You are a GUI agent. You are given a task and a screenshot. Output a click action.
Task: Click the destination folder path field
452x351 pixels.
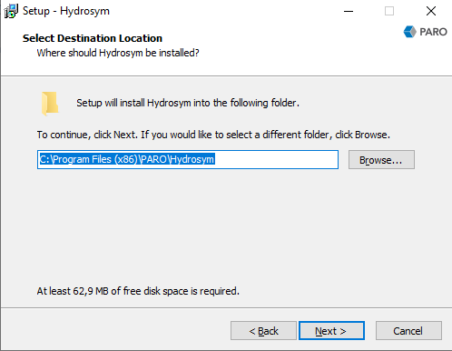(188, 160)
